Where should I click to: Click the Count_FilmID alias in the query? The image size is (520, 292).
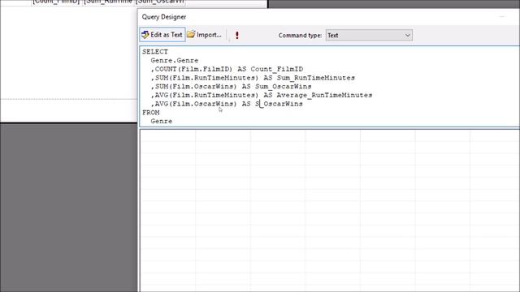point(276,69)
